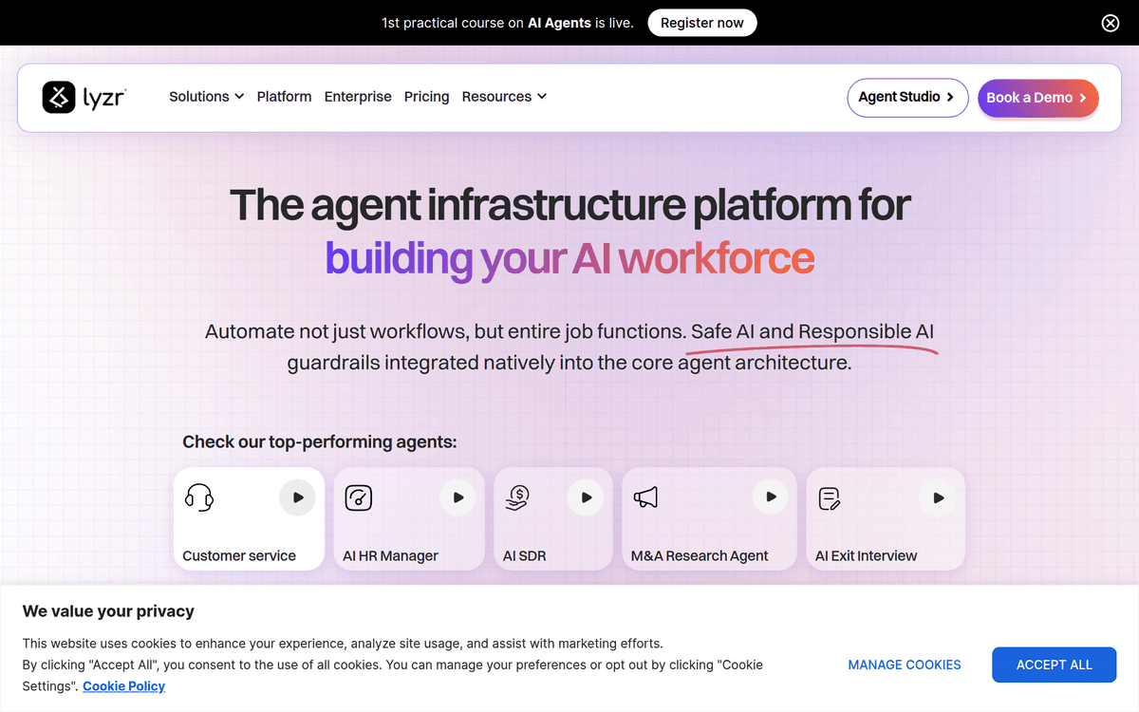Viewport: 1139px width, 712px height.
Task: Play the Customer service agent demo
Action: coord(297,497)
